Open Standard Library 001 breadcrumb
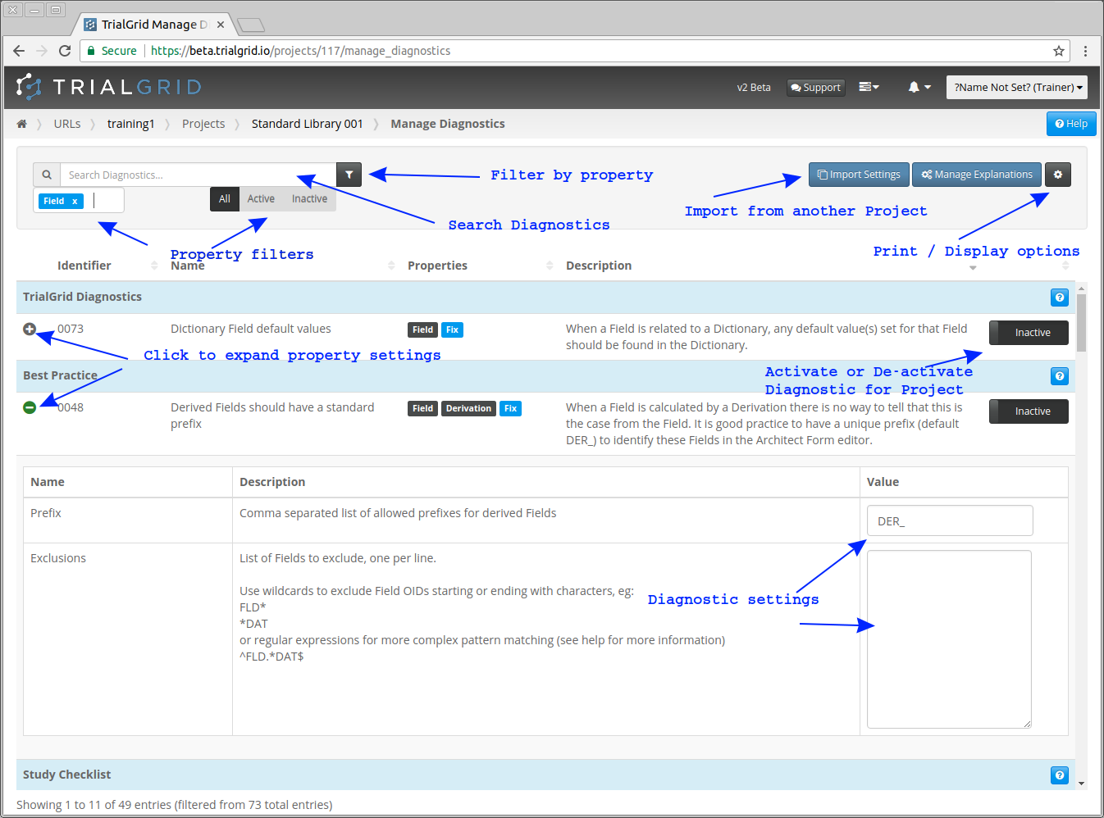 pos(308,124)
